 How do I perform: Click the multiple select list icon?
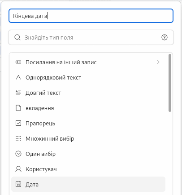18,138
